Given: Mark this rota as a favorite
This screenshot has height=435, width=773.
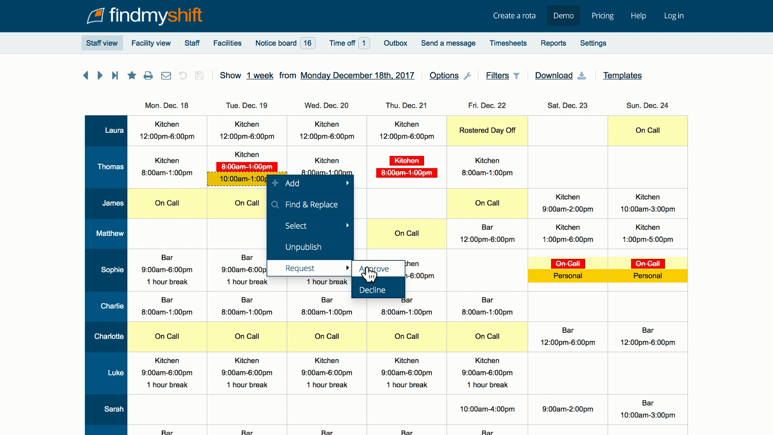Looking at the screenshot, I should point(132,75).
